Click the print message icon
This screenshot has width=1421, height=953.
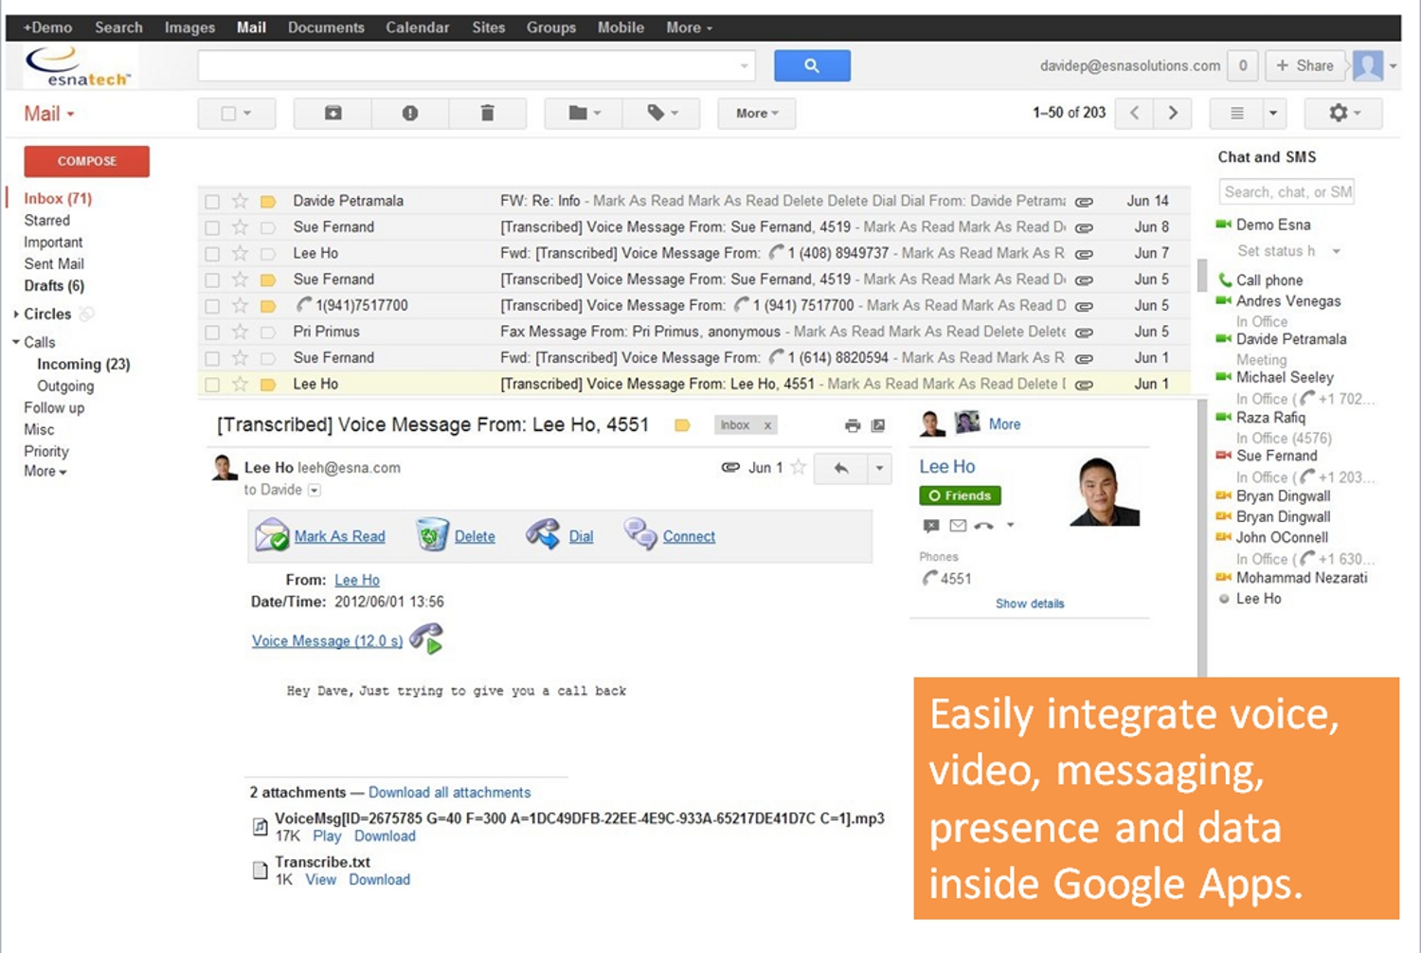(853, 425)
